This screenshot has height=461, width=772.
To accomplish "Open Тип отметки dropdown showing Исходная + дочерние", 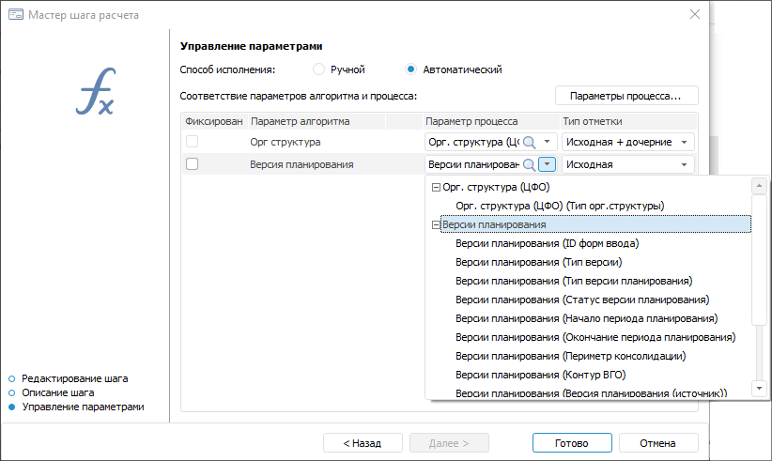I will coord(686,142).
